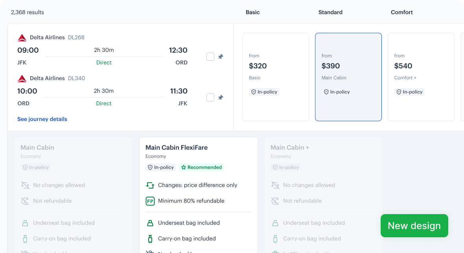
Task: Select the Comfort column header
Action: coord(401,12)
